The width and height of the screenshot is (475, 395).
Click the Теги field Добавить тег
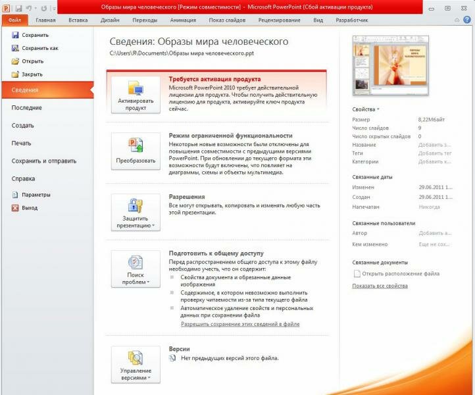(x=435, y=153)
